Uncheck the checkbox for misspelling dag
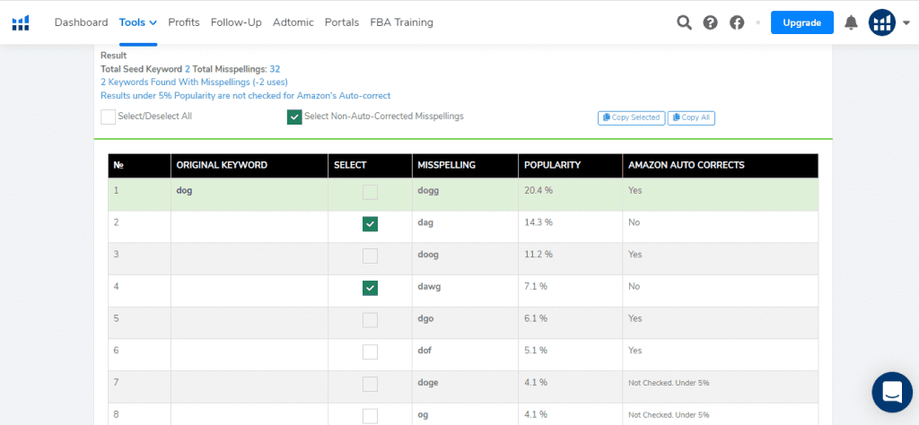The width and height of the screenshot is (919, 425). (x=370, y=223)
